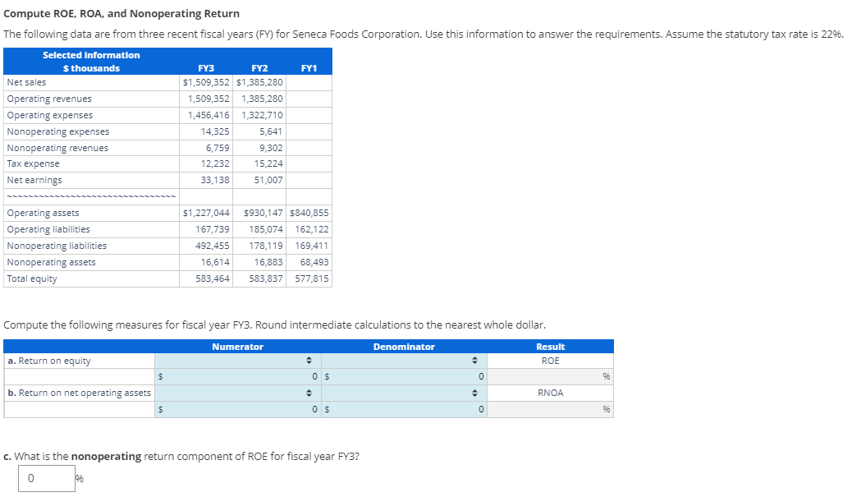Click FY2 tax expense 15,224
The width and height of the screenshot is (852, 497).
pos(268,163)
